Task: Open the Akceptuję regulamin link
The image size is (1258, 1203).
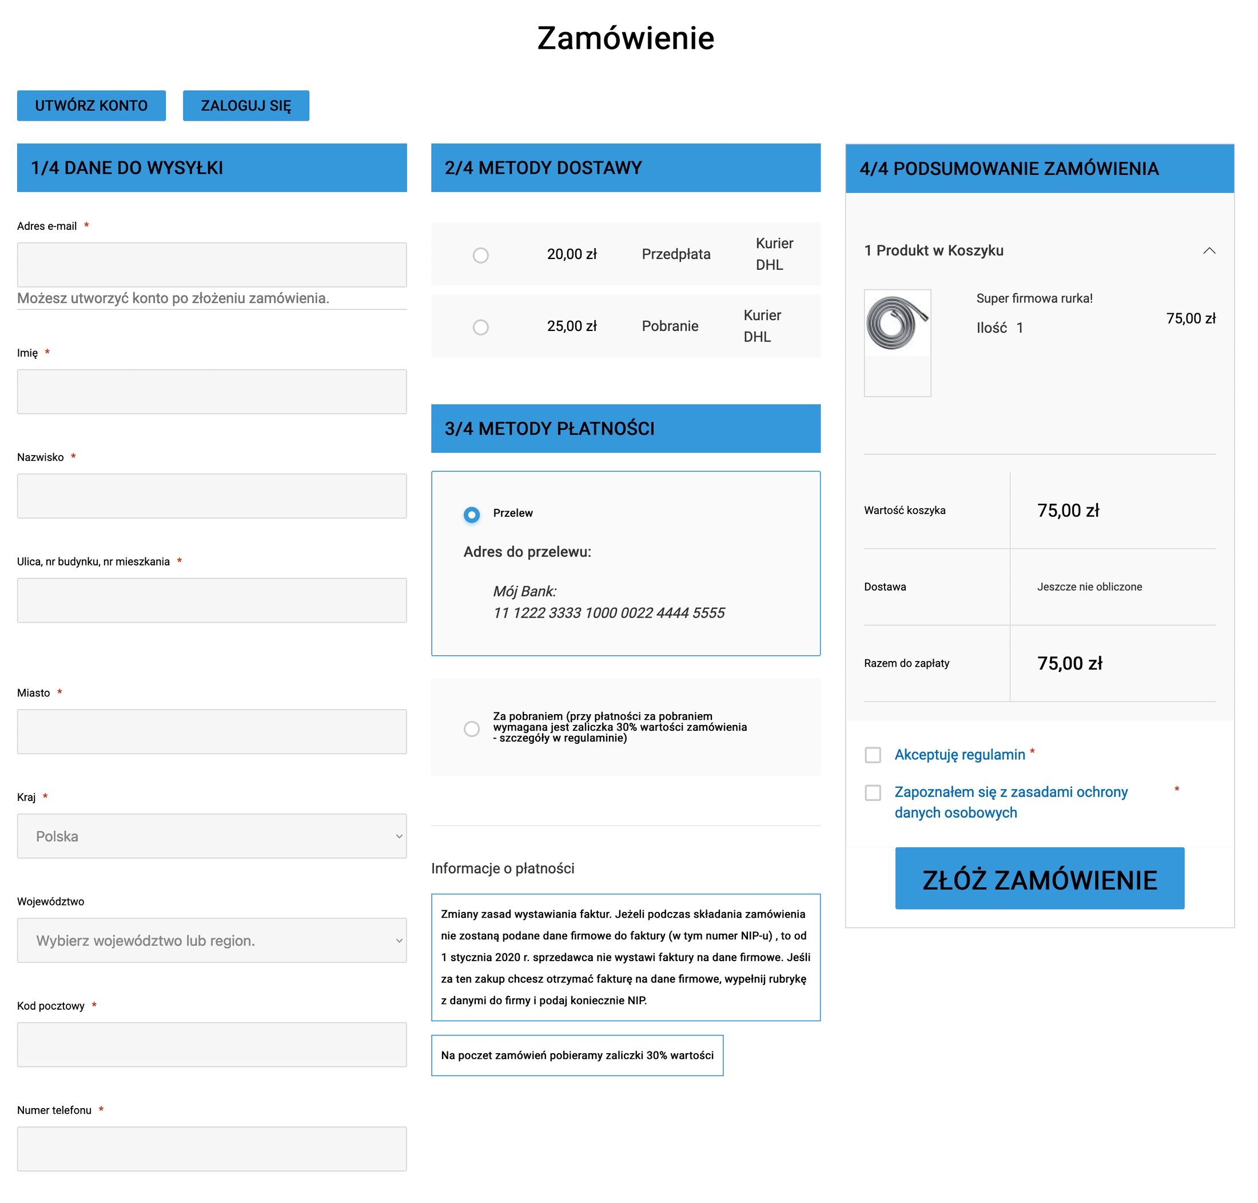Action: click(x=959, y=755)
